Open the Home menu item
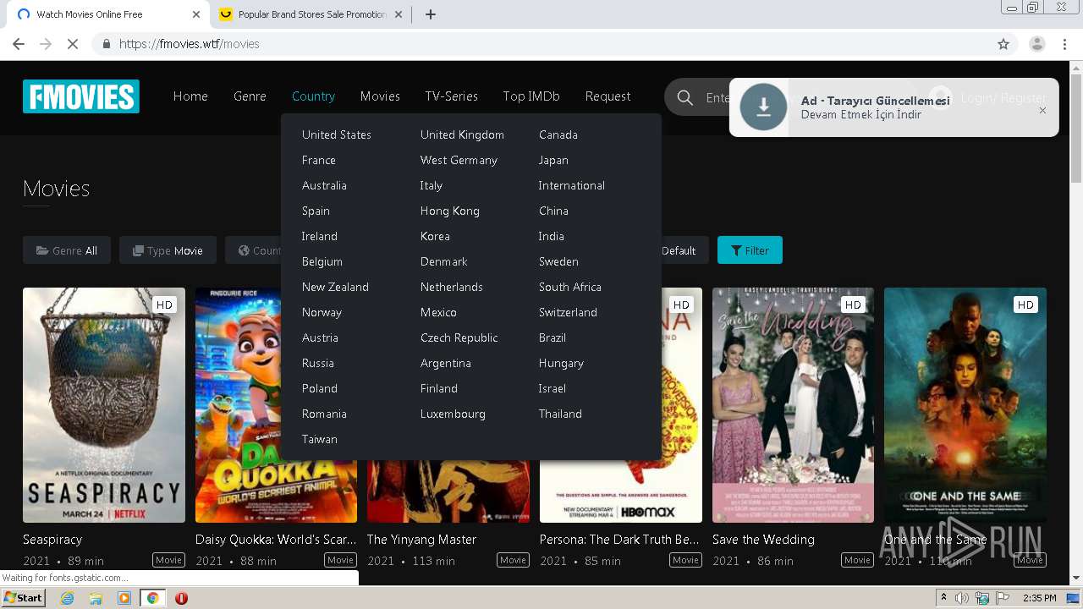The image size is (1083, 609). [190, 96]
